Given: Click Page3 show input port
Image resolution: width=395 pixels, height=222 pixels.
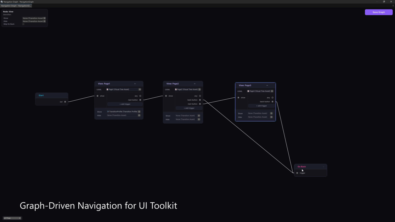Looking at the screenshot, I should [x=238, y=98].
